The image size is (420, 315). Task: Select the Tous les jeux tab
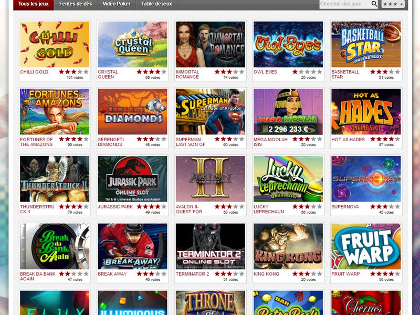coord(34,4)
